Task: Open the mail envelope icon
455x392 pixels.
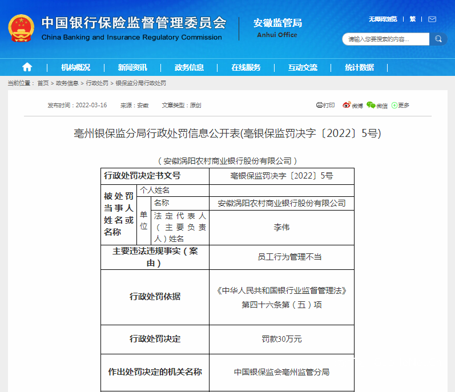Action: [432, 19]
